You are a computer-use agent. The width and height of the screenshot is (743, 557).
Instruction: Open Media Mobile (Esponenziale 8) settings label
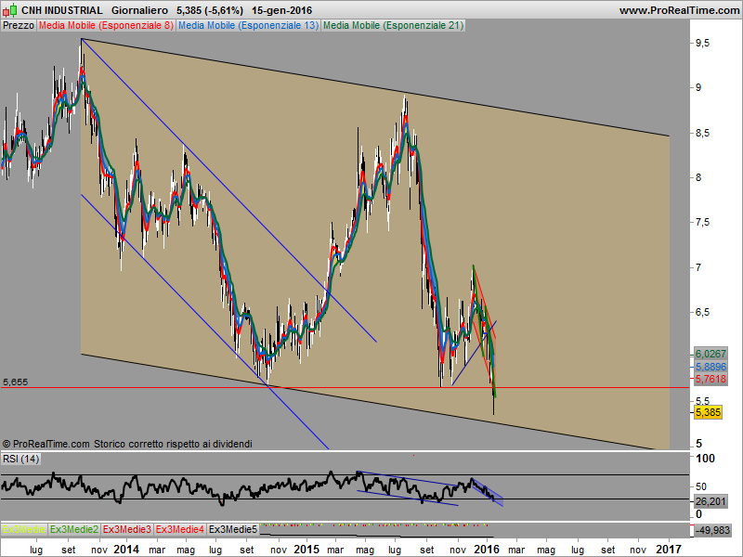[x=106, y=26]
